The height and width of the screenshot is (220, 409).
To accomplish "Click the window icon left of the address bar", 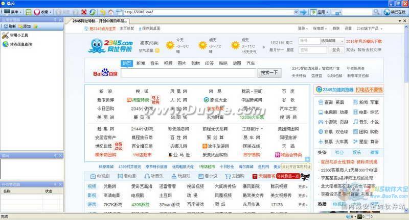I will point(119,12).
